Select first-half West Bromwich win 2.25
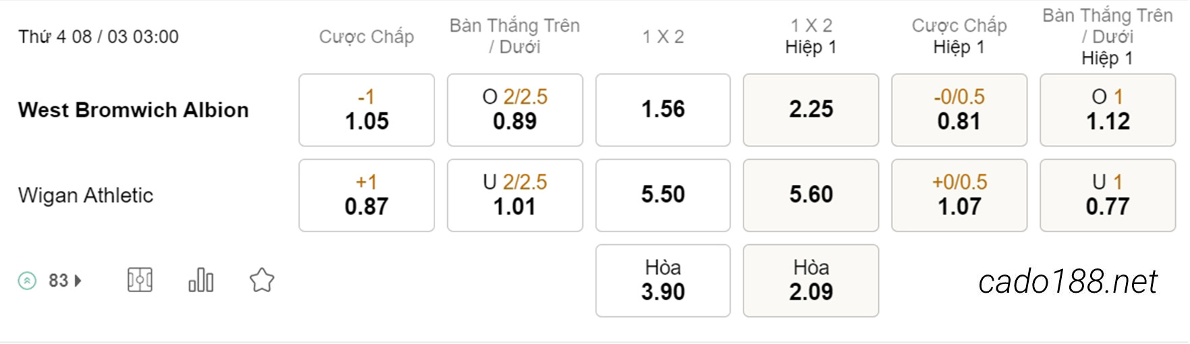This screenshot has width=1190, height=344. tap(811, 110)
